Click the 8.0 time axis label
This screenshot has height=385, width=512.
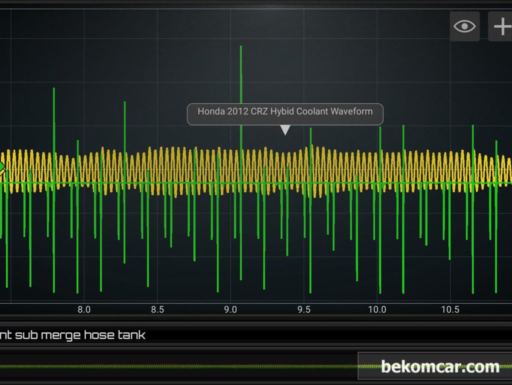84,309
